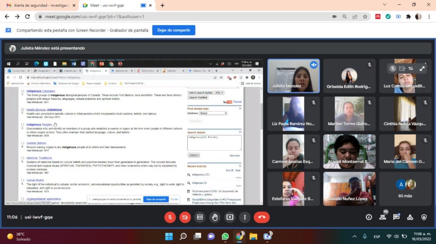The width and height of the screenshot is (436, 244).
Task: Open a new Chrome tab
Action: pyautogui.click(x=162, y=5)
